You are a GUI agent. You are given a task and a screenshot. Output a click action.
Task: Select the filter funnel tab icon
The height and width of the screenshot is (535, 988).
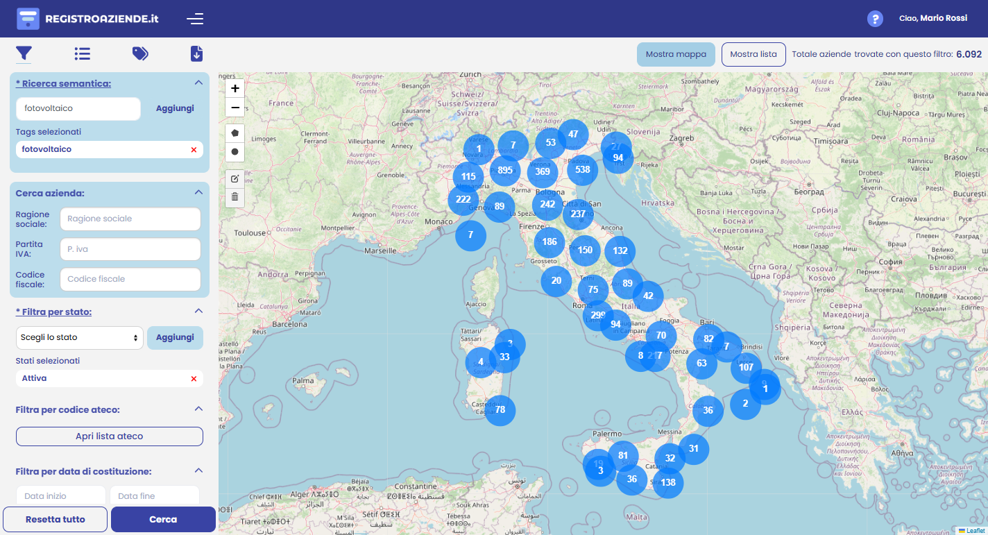[x=24, y=53]
